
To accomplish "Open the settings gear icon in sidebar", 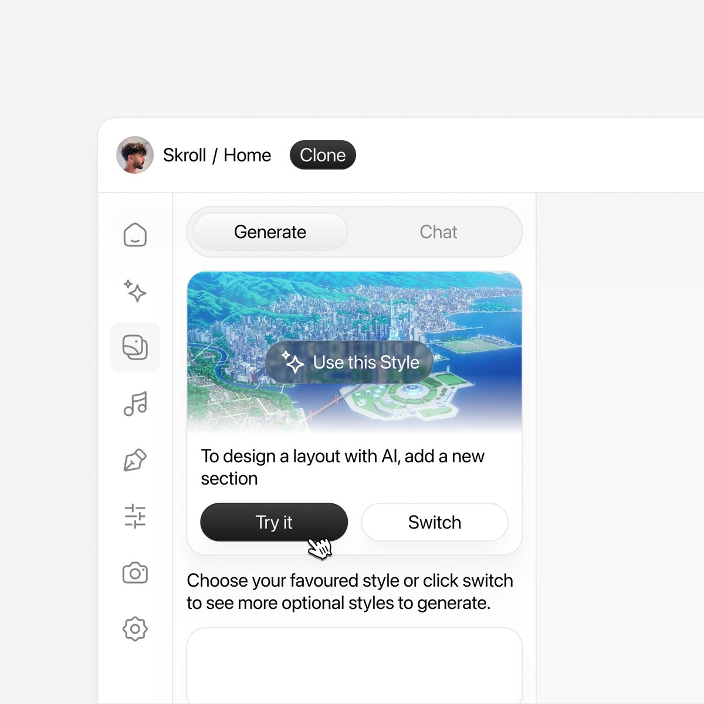I will pos(135,629).
